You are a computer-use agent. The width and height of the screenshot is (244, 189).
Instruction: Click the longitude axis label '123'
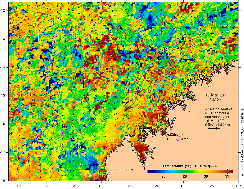point(129,186)
